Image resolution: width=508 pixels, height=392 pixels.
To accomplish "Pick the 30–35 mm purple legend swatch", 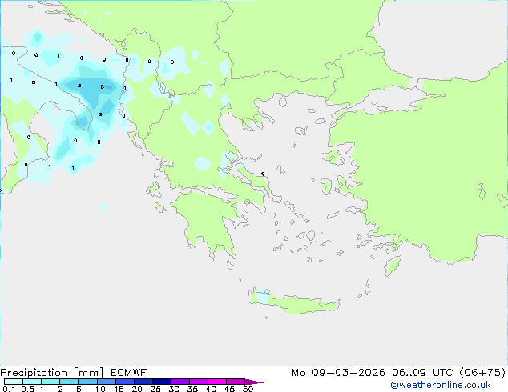I will pyautogui.click(x=179, y=382).
